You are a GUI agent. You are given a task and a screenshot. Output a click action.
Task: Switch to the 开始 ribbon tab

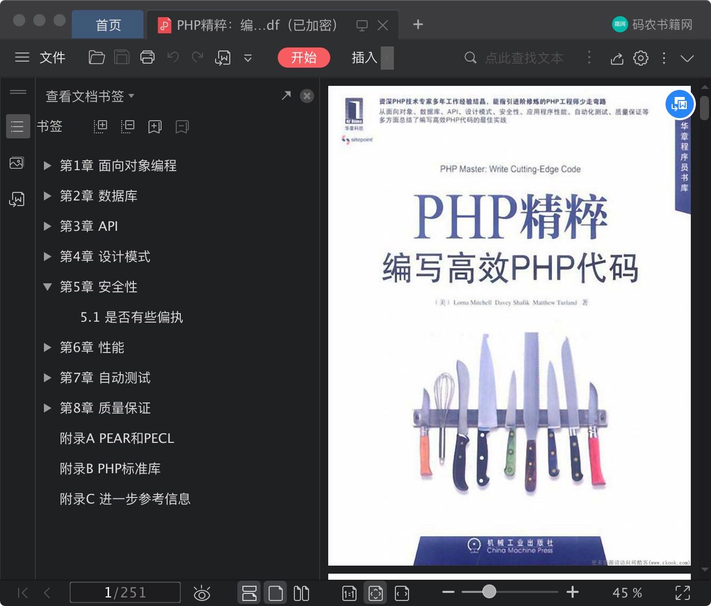click(x=304, y=58)
